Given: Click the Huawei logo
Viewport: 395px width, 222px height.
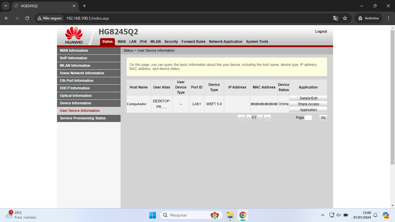Looking at the screenshot, I should tap(74, 35).
